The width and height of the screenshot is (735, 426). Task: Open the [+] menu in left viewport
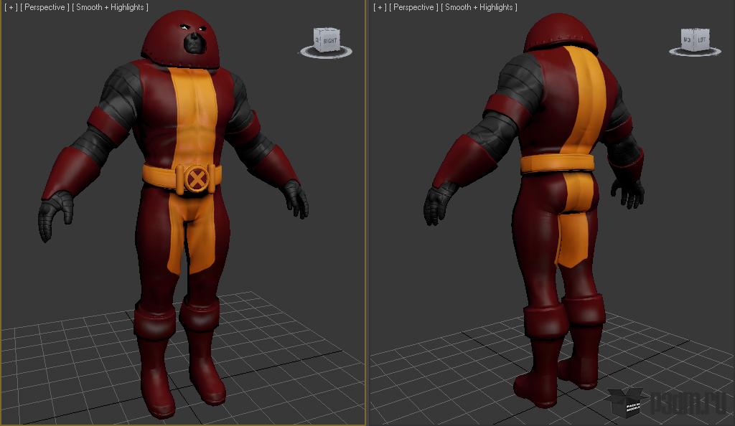point(11,7)
